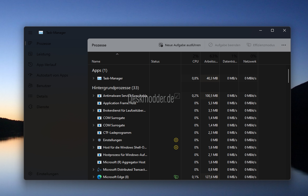Sort processes by the CPU column
This screenshot has width=308, height=196.
tap(191, 58)
